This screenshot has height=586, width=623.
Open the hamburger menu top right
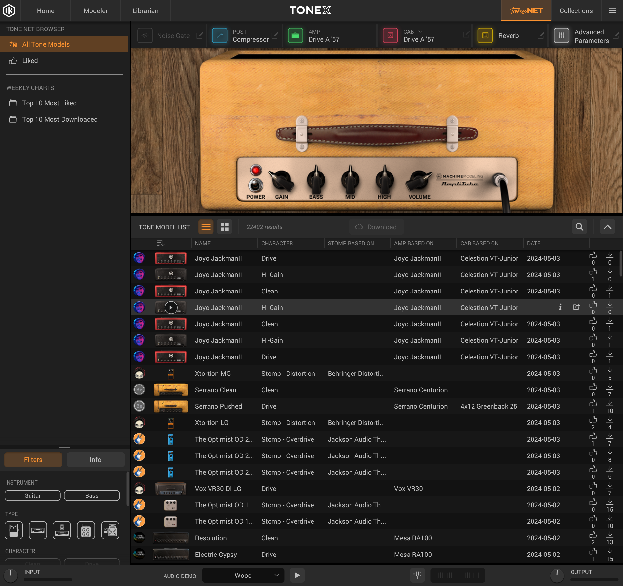(x=612, y=10)
